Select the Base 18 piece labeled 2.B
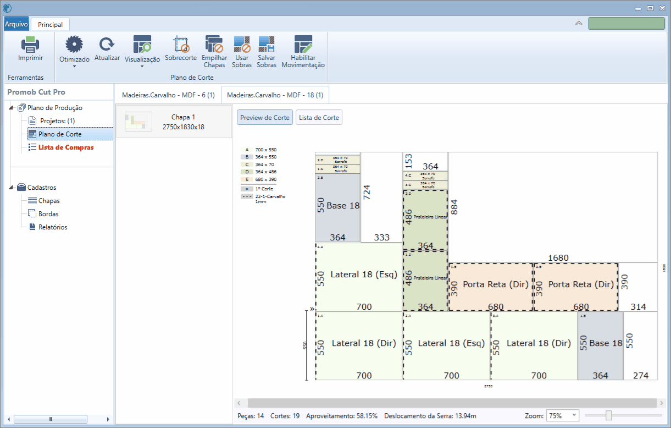The width and height of the screenshot is (671, 428). pyautogui.click(x=337, y=208)
